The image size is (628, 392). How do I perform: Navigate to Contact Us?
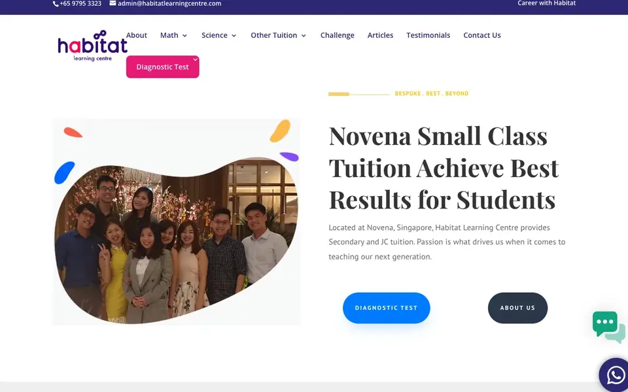(x=482, y=35)
